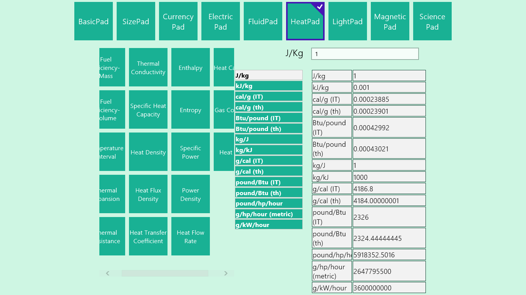Click the J/Kg value input field
Image resolution: width=526 pixels, height=295 pixels.
coord(365,54)
